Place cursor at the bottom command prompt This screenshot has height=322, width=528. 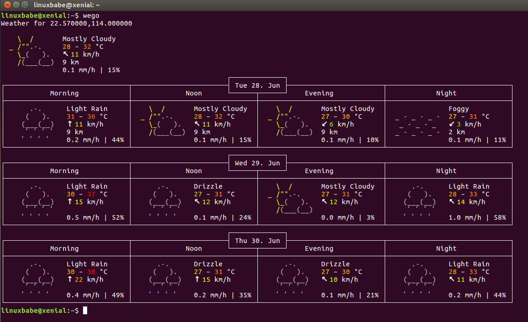85,311
